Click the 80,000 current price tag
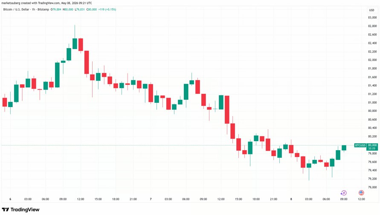The height and width of the screenshot is (215, 380). point(372,145)
